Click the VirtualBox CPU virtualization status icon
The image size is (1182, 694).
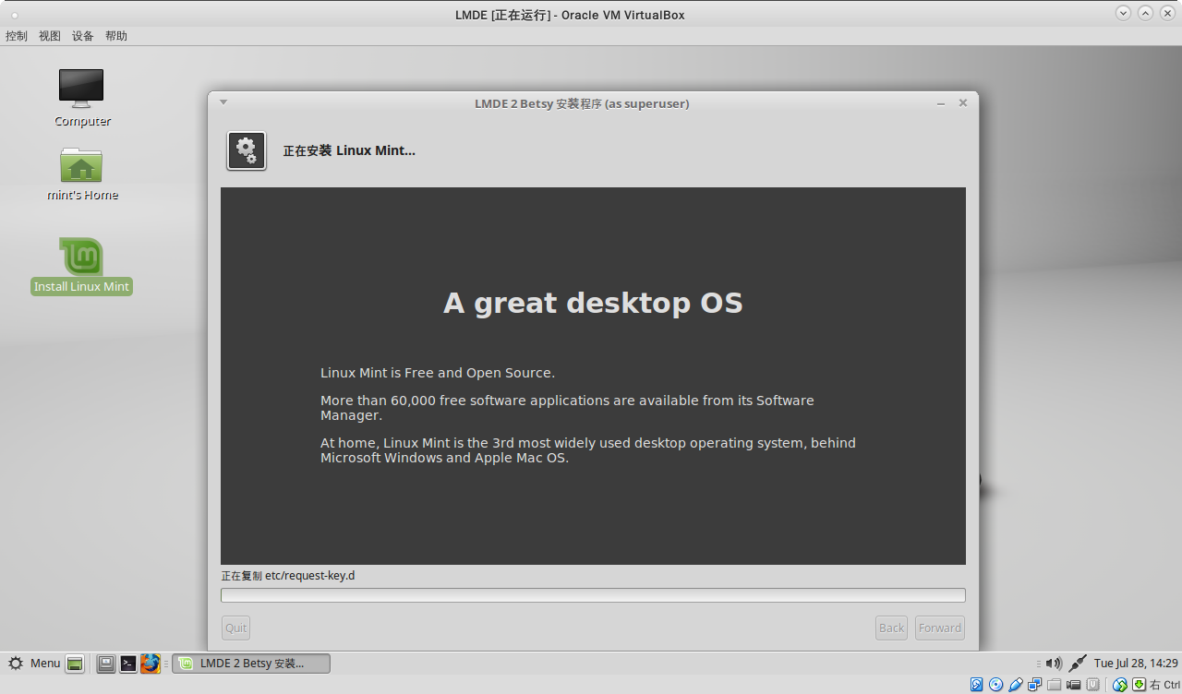[1093, 685]
